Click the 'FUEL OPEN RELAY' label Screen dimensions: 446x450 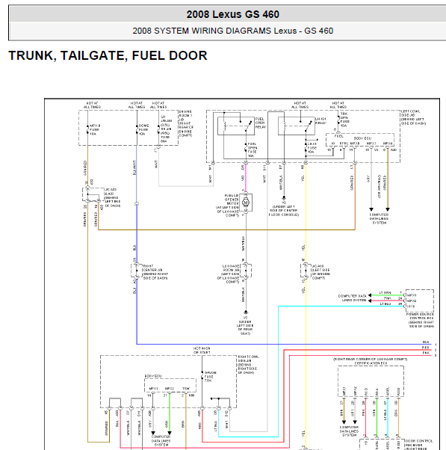tap(261, 123)
